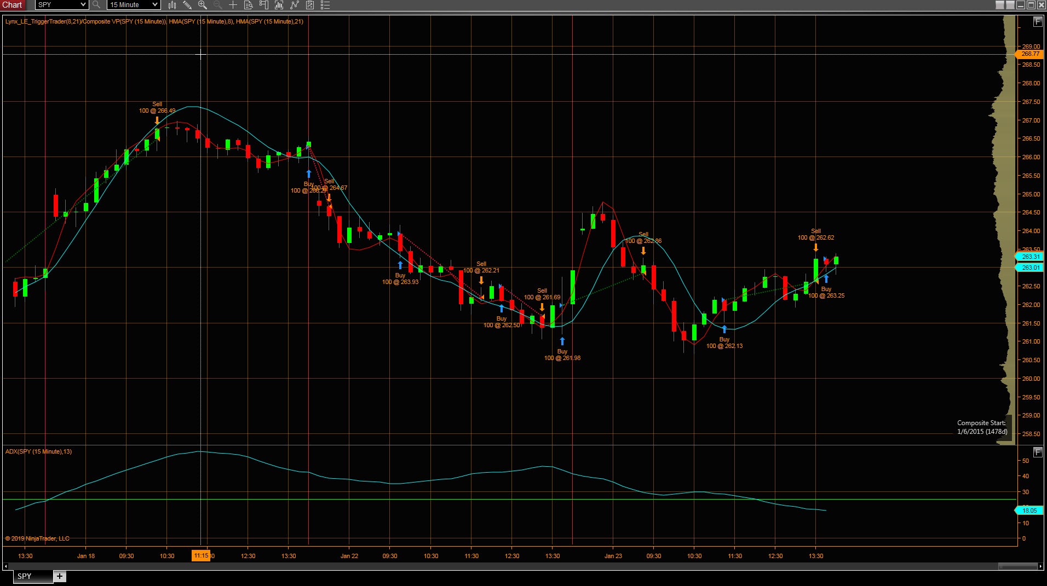1047x586 pixels.
Task: Click the first gray link button in title bar
Action: tap(1000, 5)
